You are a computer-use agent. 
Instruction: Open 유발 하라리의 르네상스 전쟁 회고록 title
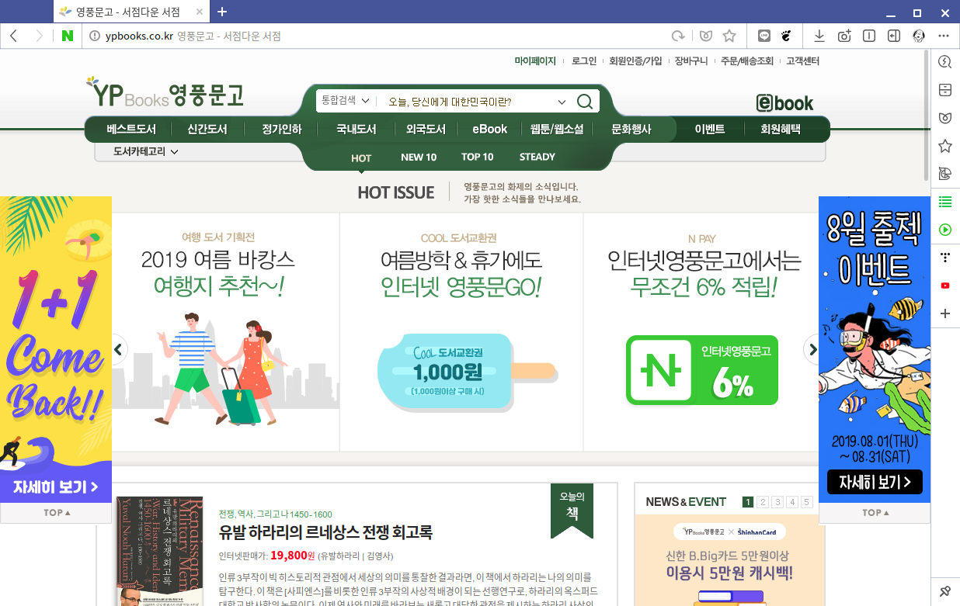[325, 532]
